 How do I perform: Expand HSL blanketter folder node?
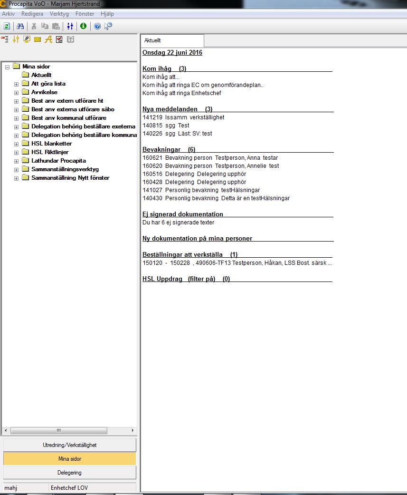[x=16, y=144]
